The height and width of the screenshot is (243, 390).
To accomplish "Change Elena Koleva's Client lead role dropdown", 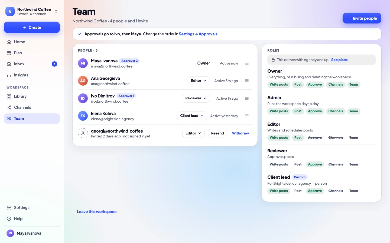I will pyautogui.click(x=192, y=116).
